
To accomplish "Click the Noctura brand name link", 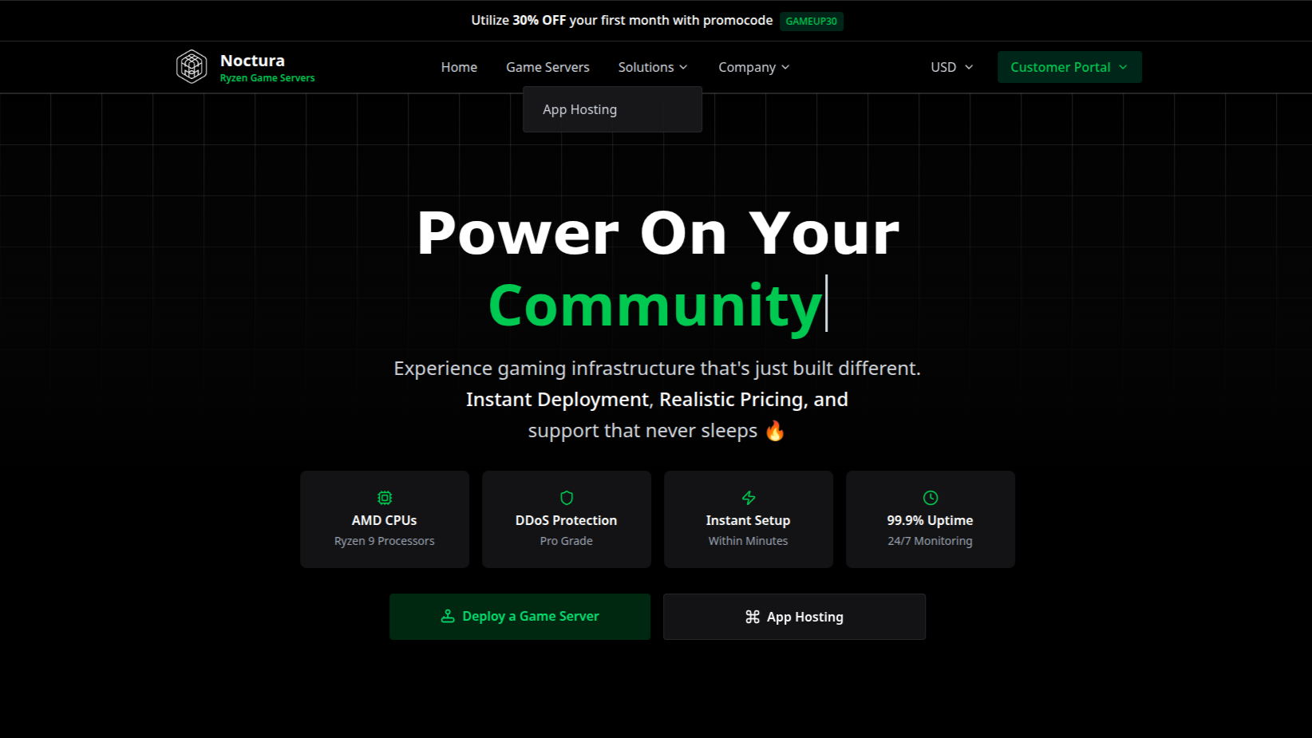I will [252, 61].
